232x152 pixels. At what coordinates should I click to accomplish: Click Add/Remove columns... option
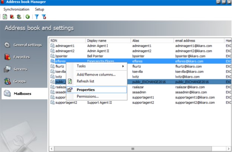click(96, 75)
